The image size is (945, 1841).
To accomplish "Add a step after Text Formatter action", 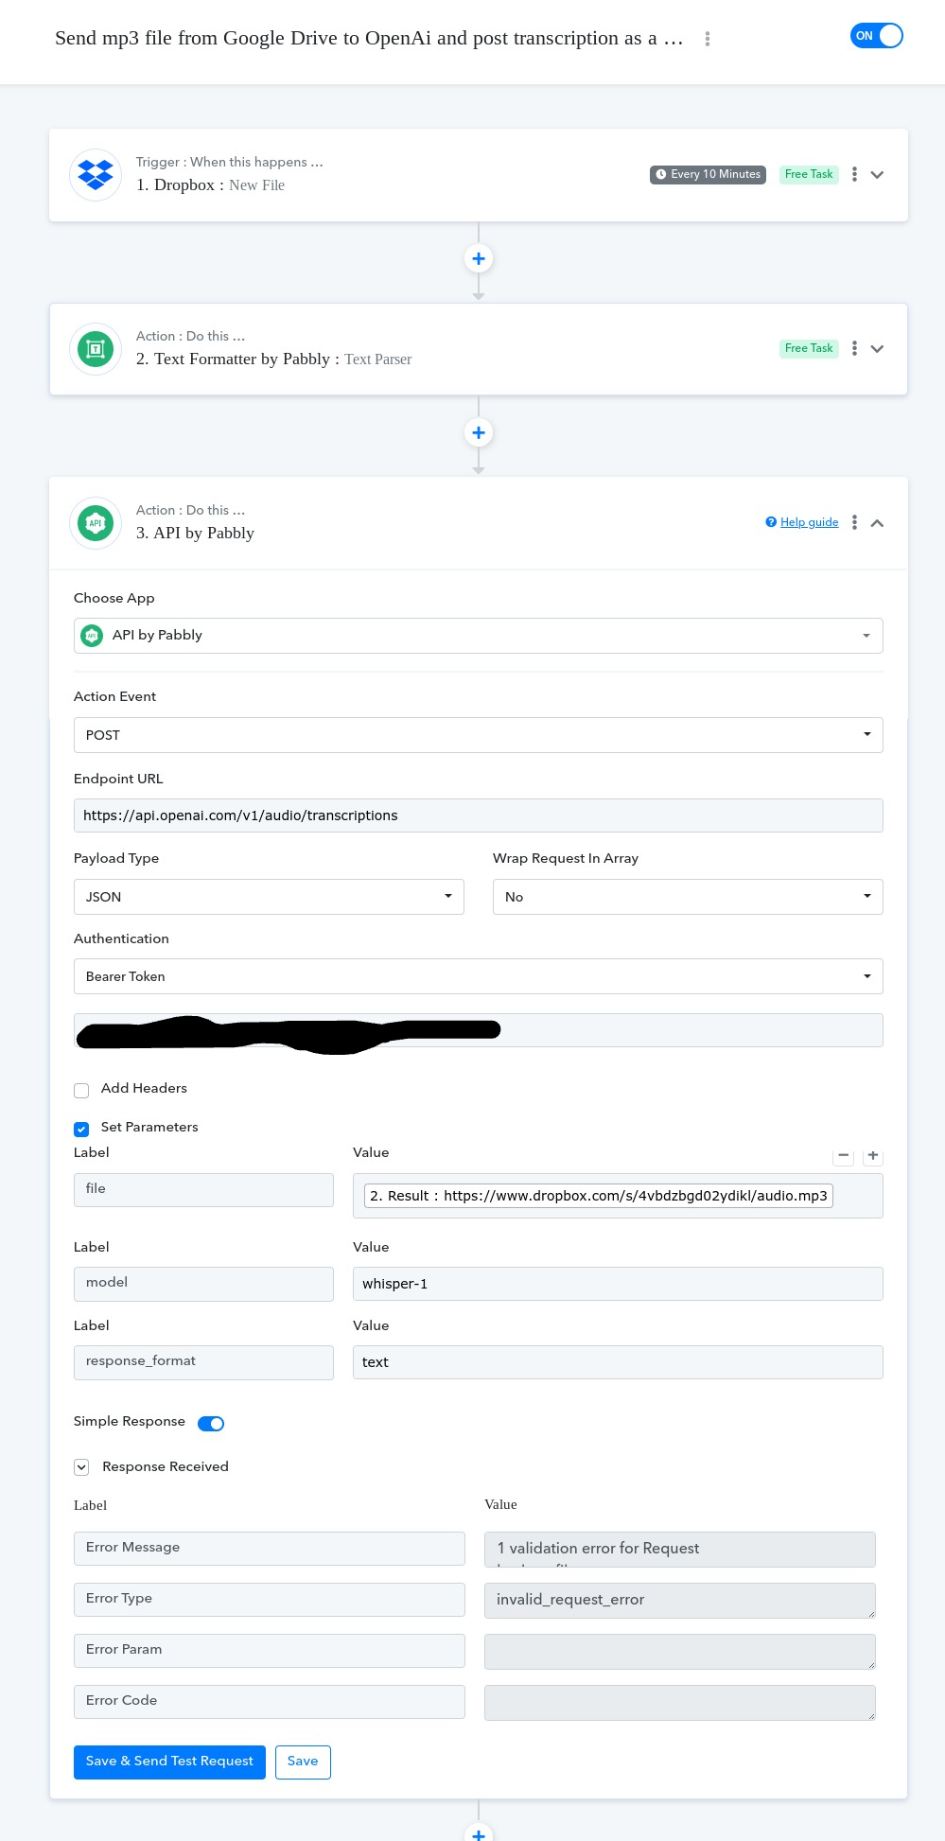I will pos(479,432).
